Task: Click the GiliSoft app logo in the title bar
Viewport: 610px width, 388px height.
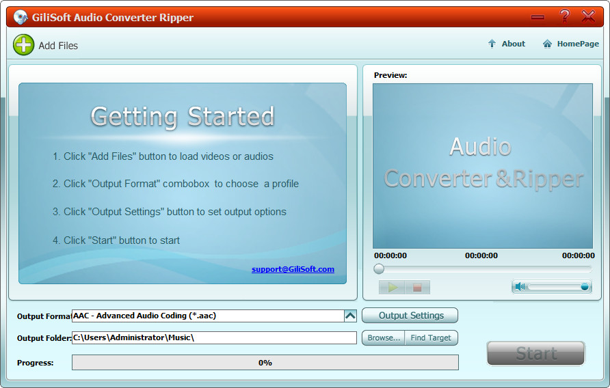Action: [20, 17]
